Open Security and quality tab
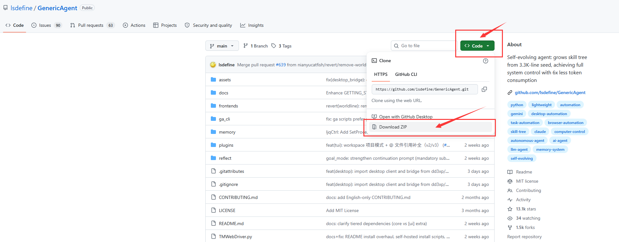Image resolution: width=619 pixels, height=242 pixels. pyautogui.click(x=208, y=25)
